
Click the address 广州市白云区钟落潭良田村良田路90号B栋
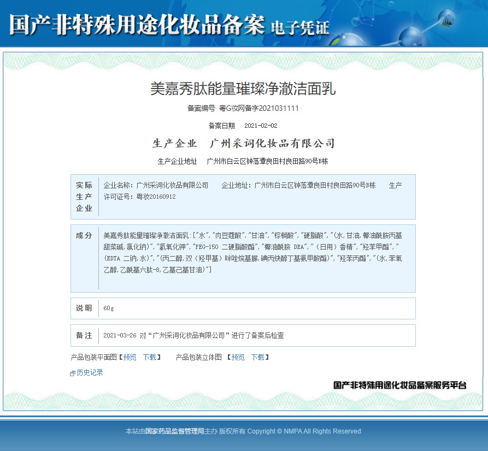(x=267, y=161)
